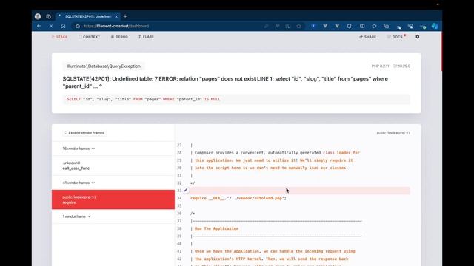This screenshot has width=474, height=266.
Task: Click code line "Run The Application"
Action: click(x=216, y=228)
